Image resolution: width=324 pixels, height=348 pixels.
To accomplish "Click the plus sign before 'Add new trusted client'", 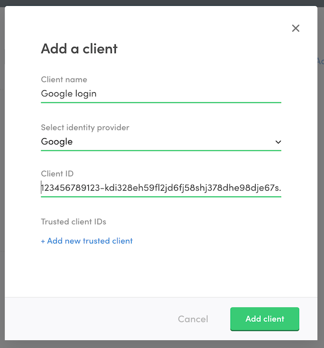I will point(43,241).
